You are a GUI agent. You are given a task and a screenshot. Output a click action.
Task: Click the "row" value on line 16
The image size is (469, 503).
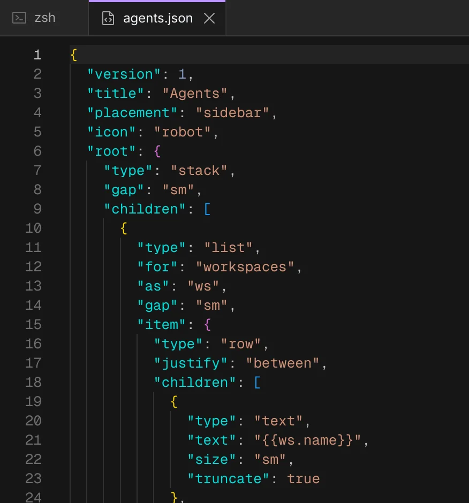(x=240, y=344)
